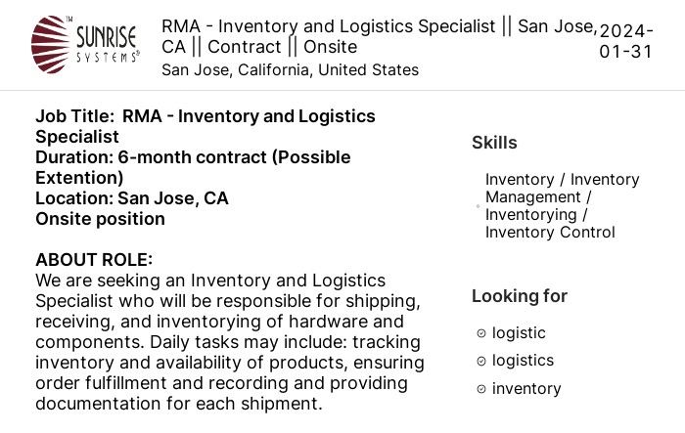Select the logistics keyword tag
The image size is (685, 433).
[x=523, y=361]
